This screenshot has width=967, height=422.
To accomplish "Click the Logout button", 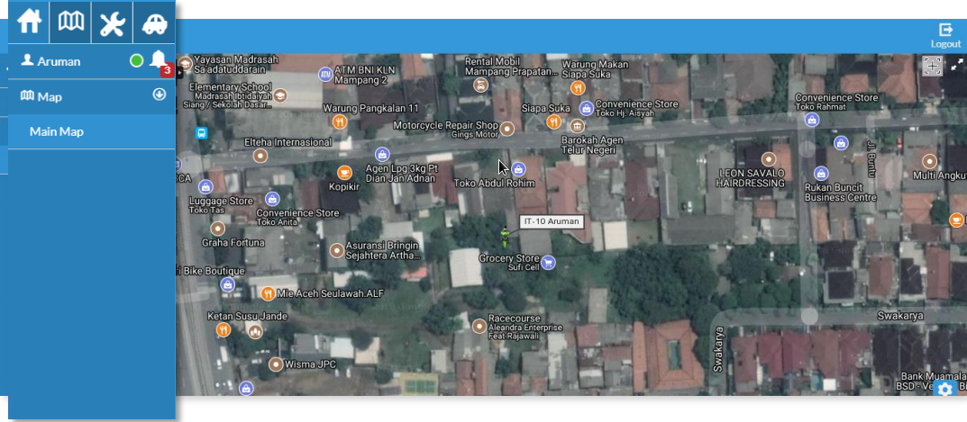I will point(945,36).
